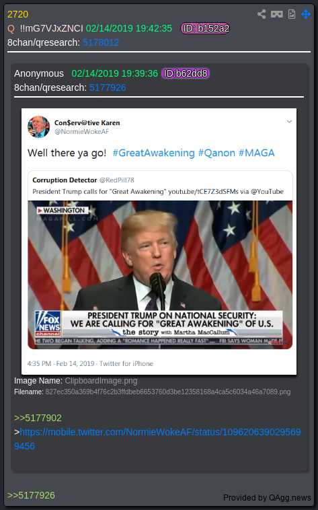
Task: Click the VR goggles icon in the post header
Action: click(277, 14)
